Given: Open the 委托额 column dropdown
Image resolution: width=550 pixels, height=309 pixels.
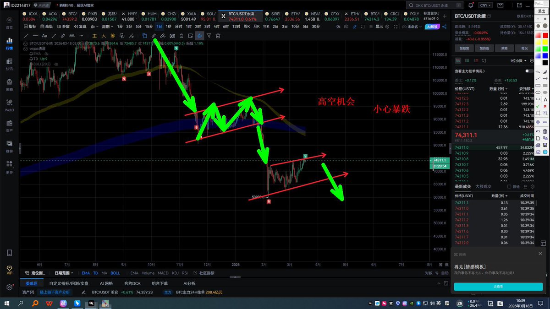Looking at the screenshot, I should (526, 88).
